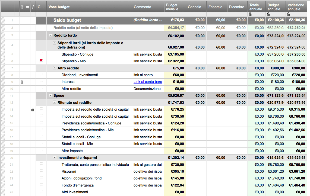Click the red flag on Stipendio - Mio row
The height and width of the screenshot is (196, 310).
tap(41, 61)
